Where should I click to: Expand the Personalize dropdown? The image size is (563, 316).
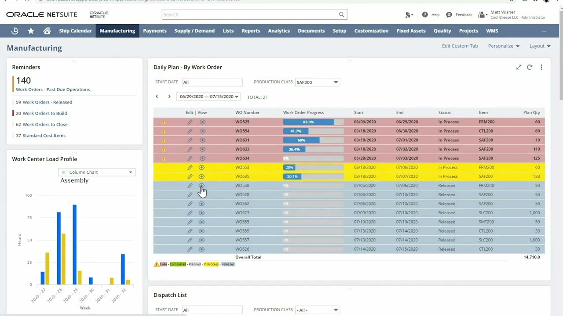504,46
